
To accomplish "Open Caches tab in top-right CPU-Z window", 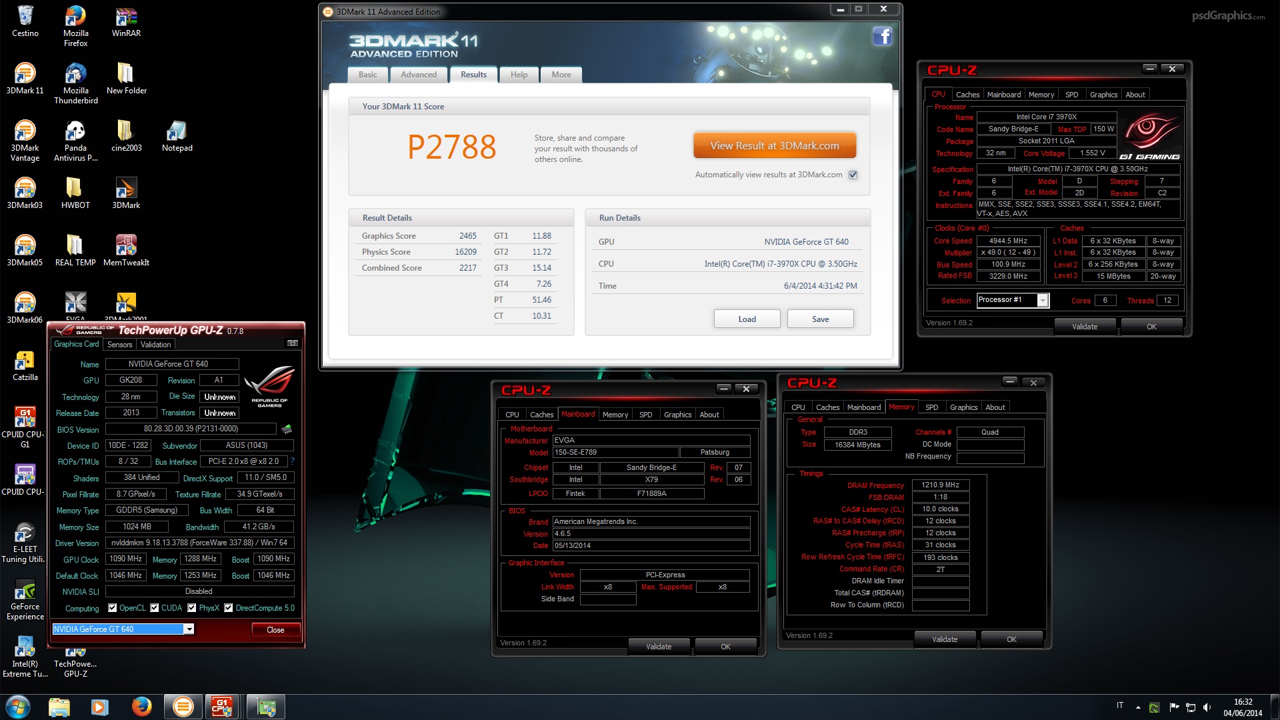I will [x=967, y=95].
